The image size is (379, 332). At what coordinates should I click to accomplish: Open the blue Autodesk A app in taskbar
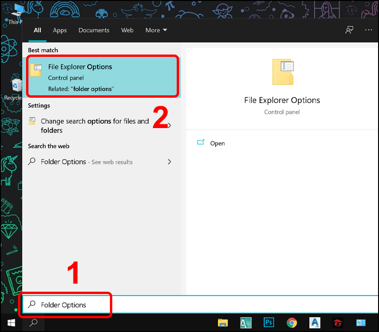(315, 323)
